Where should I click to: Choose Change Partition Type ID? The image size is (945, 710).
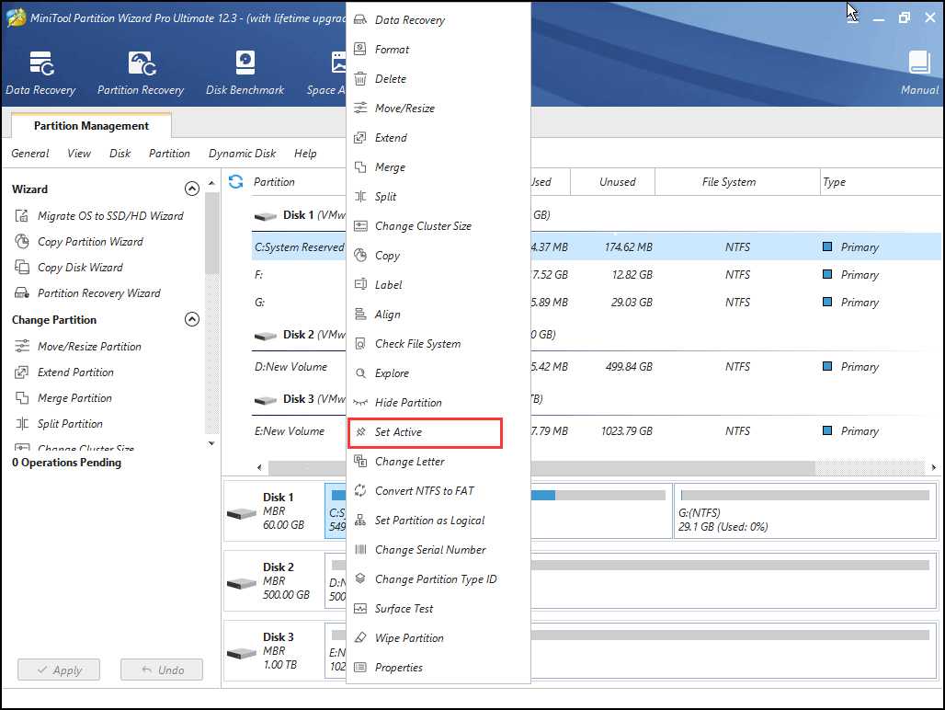(x=438, y=579)
